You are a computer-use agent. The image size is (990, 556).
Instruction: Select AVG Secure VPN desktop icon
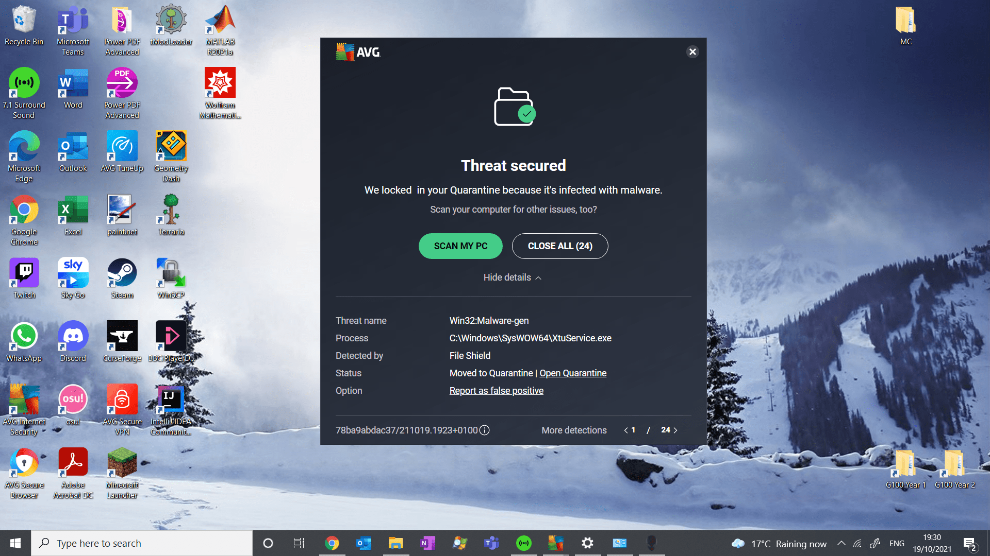pyautogui.click(x=122, y=410)
